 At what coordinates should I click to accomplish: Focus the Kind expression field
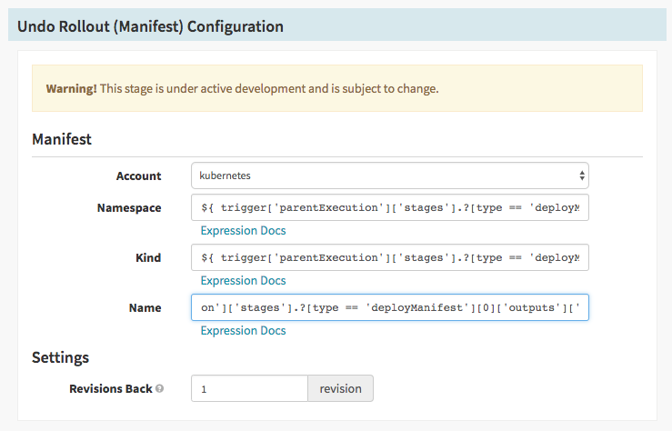pos(390,257)
